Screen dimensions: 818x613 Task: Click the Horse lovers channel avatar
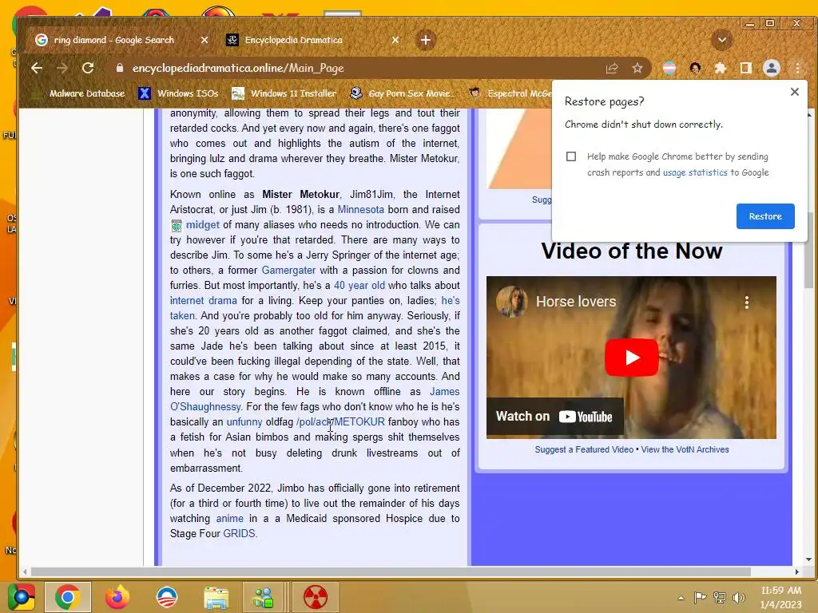[x=511, y=301]
